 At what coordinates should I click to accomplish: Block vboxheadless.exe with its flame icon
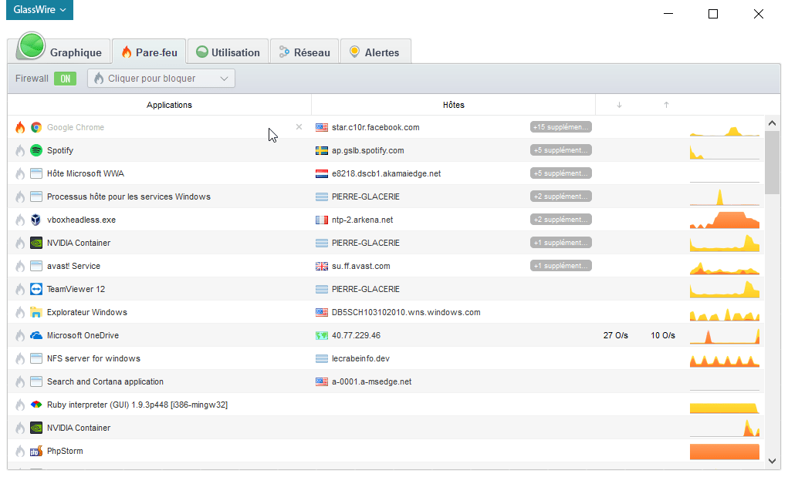[20, 220]
